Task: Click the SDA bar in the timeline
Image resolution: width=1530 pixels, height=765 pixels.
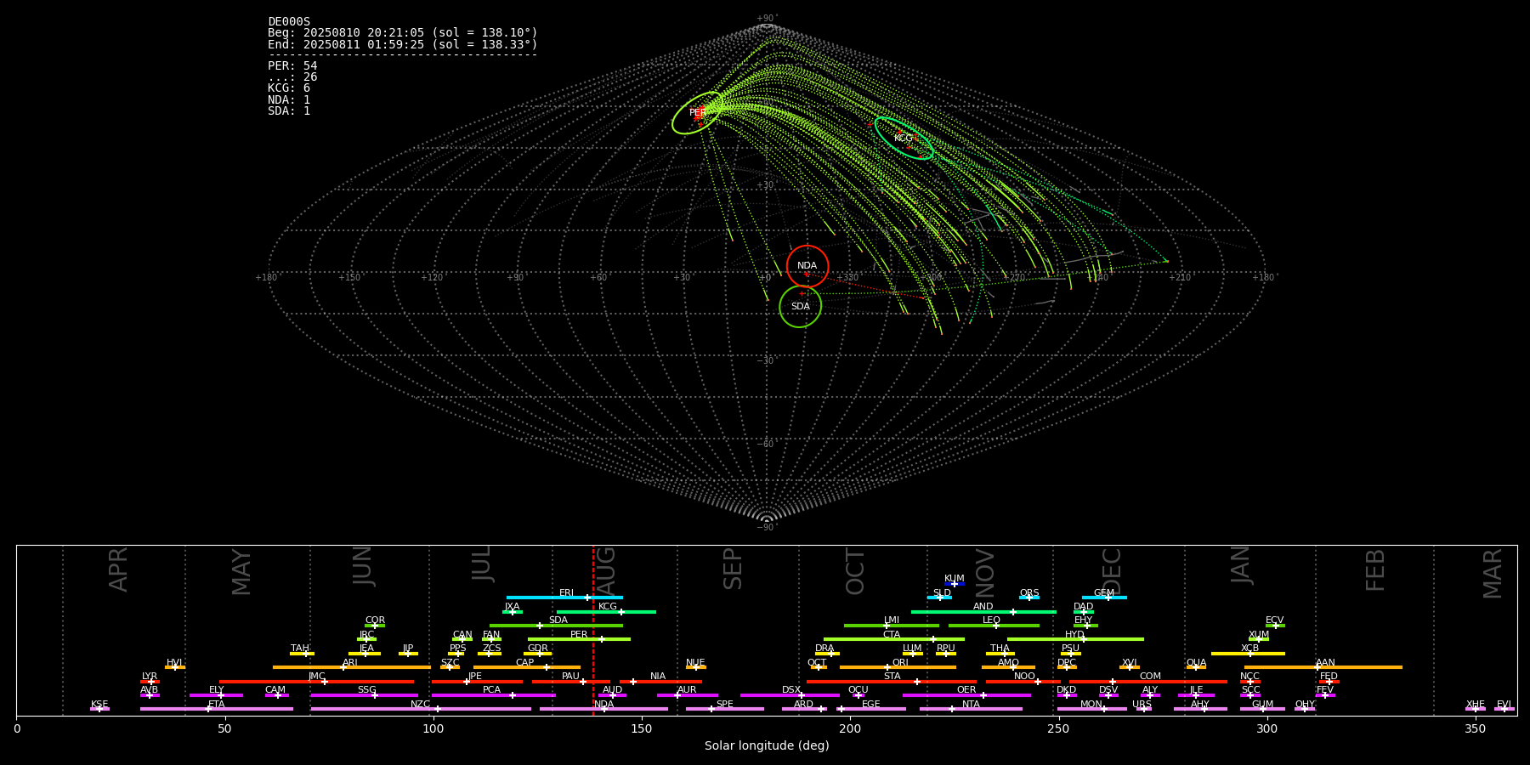Action: pyautogui.click(x=556, y=626)
